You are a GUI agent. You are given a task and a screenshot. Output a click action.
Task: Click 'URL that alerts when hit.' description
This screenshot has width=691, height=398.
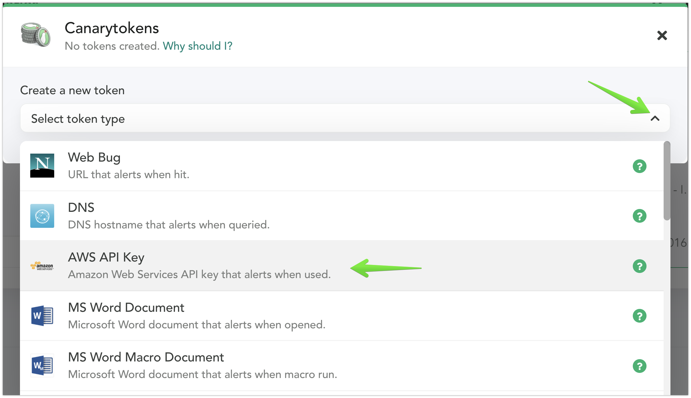[129, 174]
